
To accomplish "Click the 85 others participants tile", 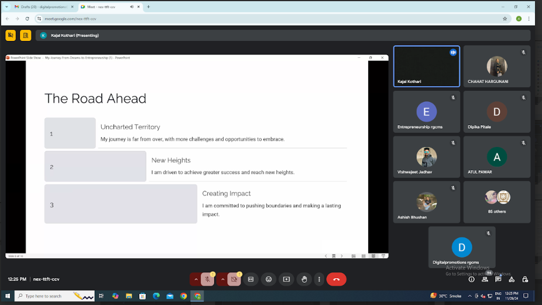I will coord(497,201).
